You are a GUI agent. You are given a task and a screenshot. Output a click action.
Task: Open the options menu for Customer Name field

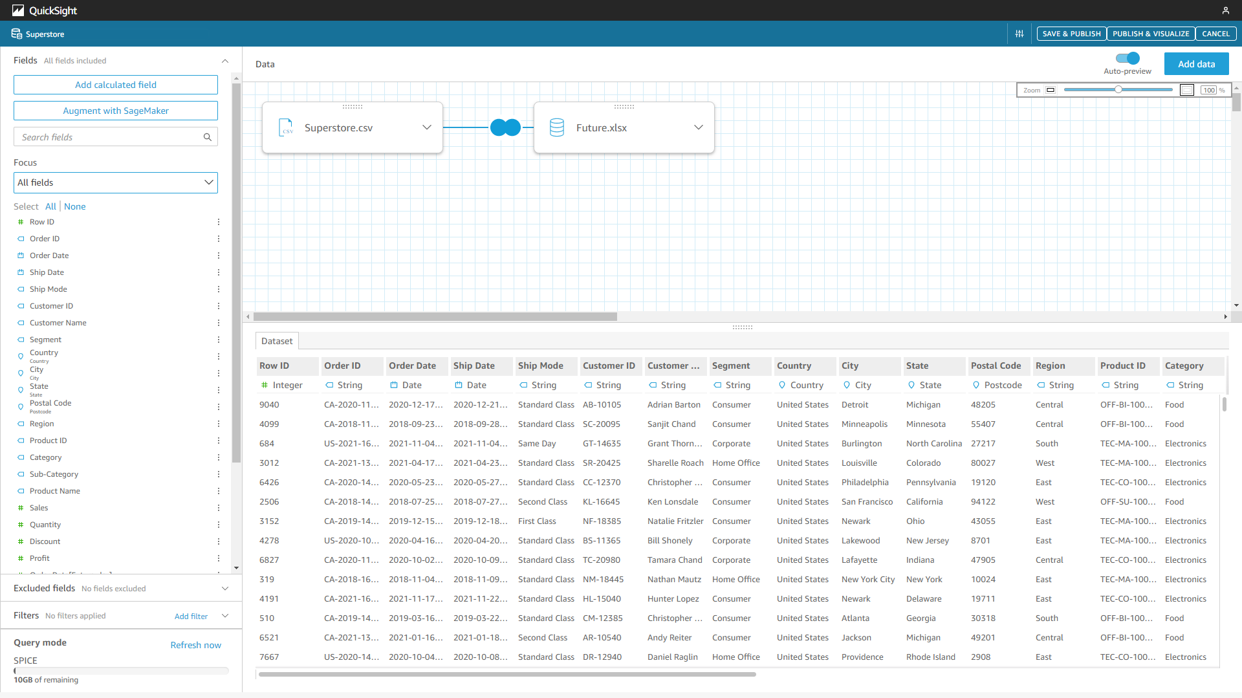tap(218, 323)
